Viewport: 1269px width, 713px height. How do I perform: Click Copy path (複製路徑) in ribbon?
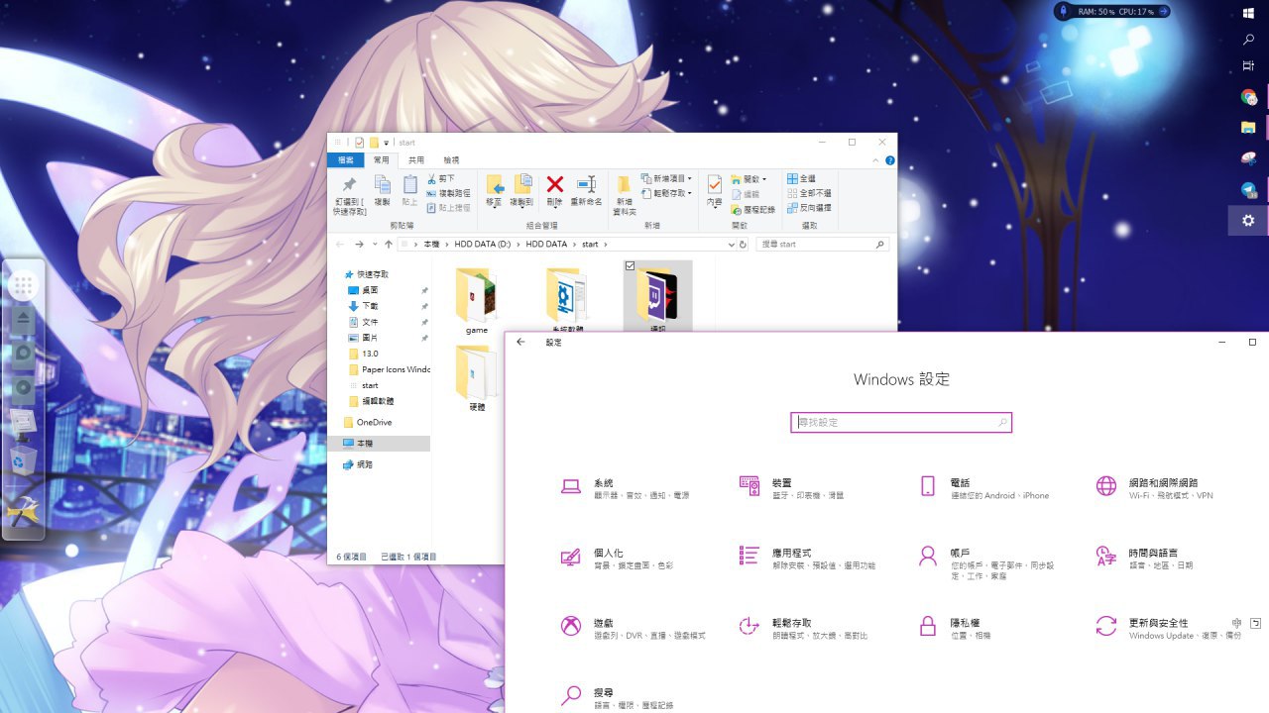[x=448, y=193]
